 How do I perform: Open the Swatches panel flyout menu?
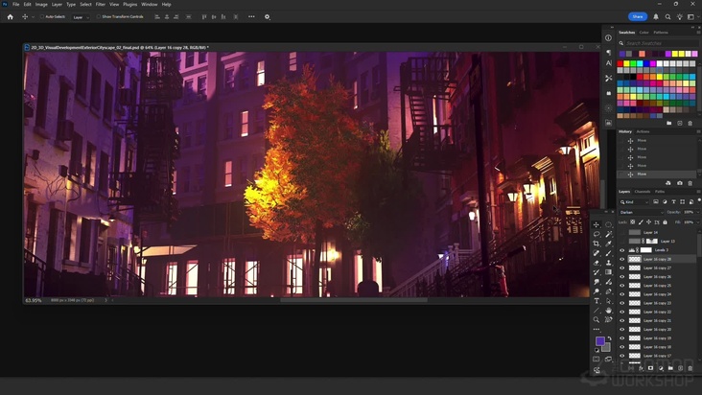click(x=698, y=33)
